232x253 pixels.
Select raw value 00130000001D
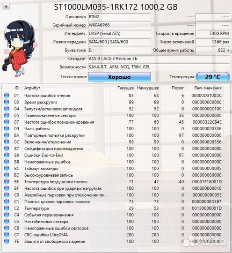[x=207, y=208]
